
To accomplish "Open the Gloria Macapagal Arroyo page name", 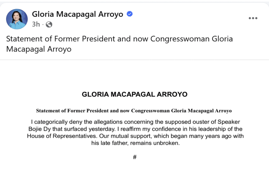I will [77, 14].
